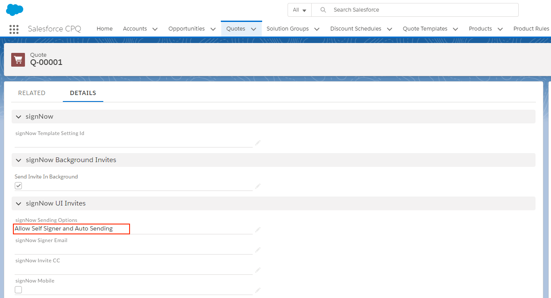Screen dimensions: 551x298
Task: Open the App Launcher grid icon
Action: (14, 29)
